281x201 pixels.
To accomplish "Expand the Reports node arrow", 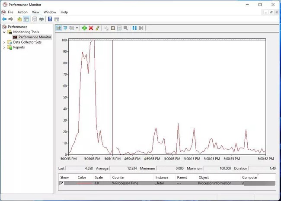I will (4, 47).
